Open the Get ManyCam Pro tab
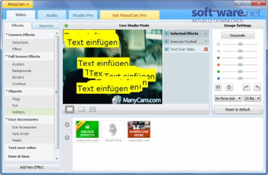The image size is (268, 175). (x=129, y=15)
